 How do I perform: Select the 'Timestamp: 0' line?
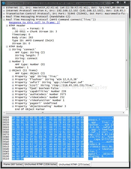[x=21, y=35]
